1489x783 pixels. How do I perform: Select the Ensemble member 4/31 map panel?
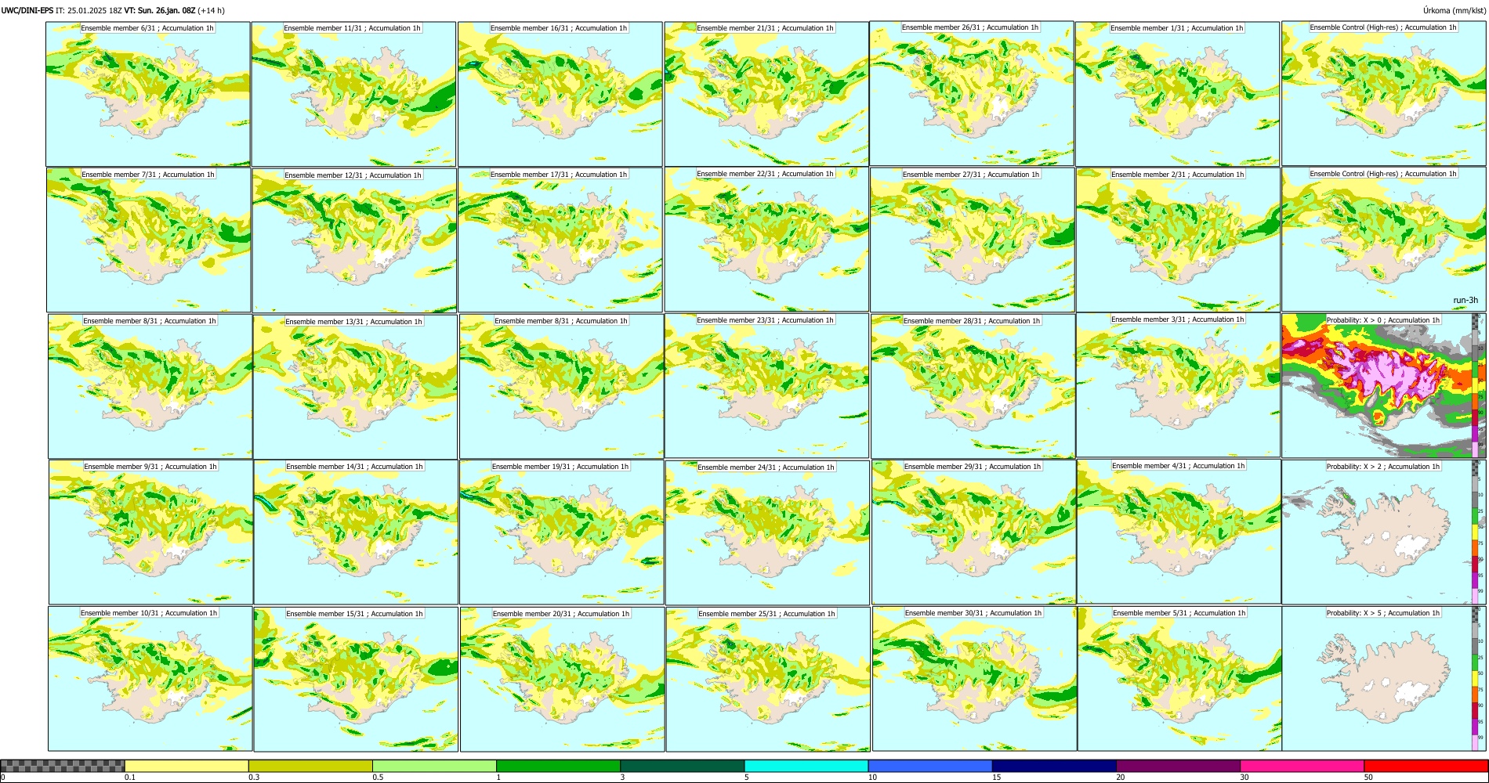[x=1179, y=532]
